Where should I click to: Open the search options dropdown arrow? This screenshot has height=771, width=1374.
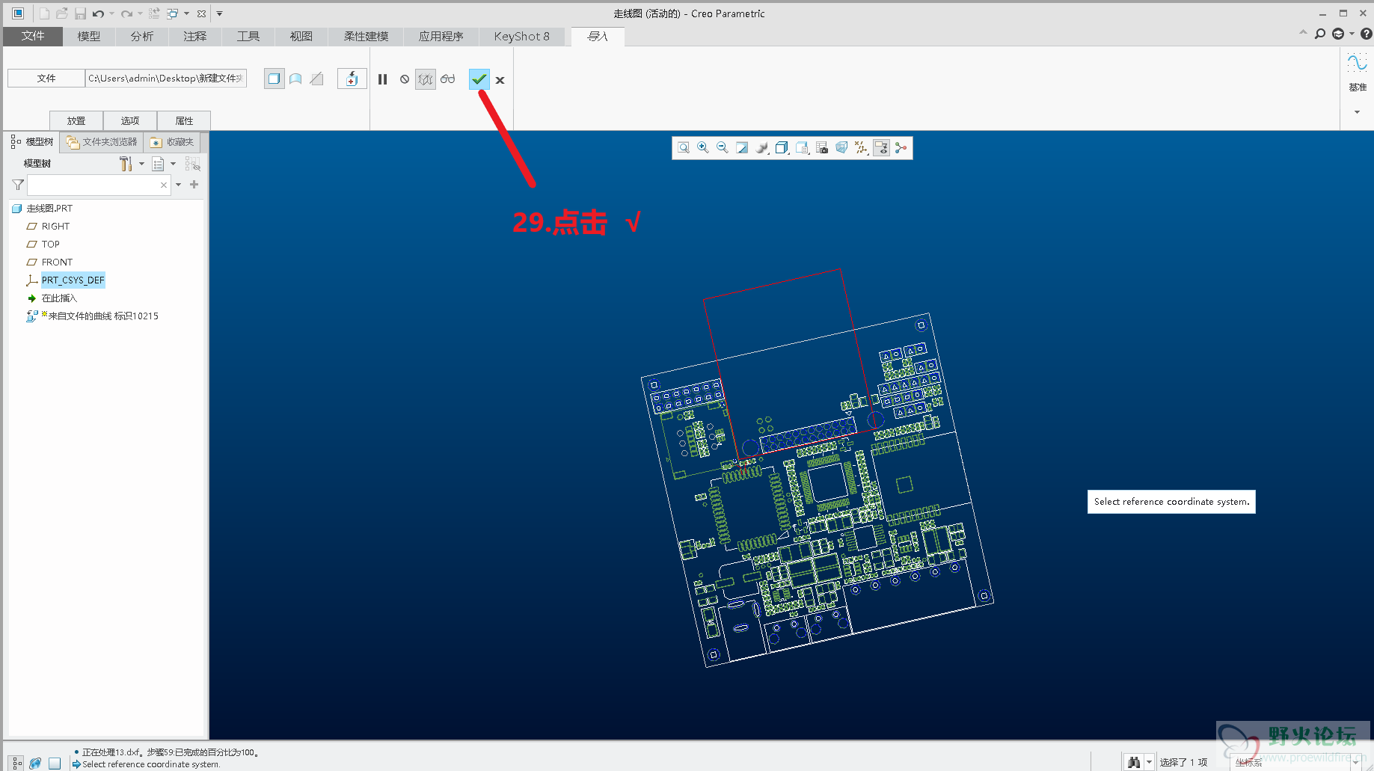178,185
